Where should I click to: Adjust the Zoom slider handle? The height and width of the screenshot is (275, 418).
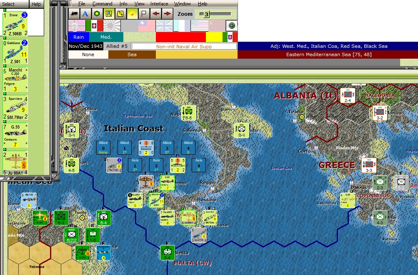[206, 14]
